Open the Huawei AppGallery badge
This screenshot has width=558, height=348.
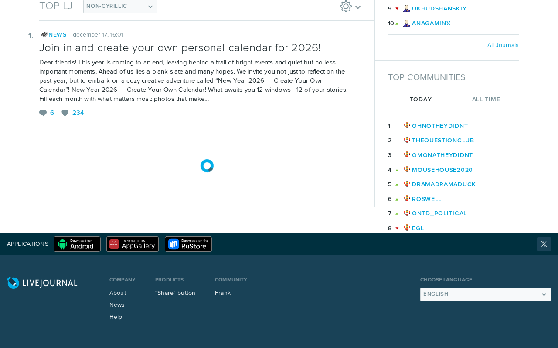(133, 244)
